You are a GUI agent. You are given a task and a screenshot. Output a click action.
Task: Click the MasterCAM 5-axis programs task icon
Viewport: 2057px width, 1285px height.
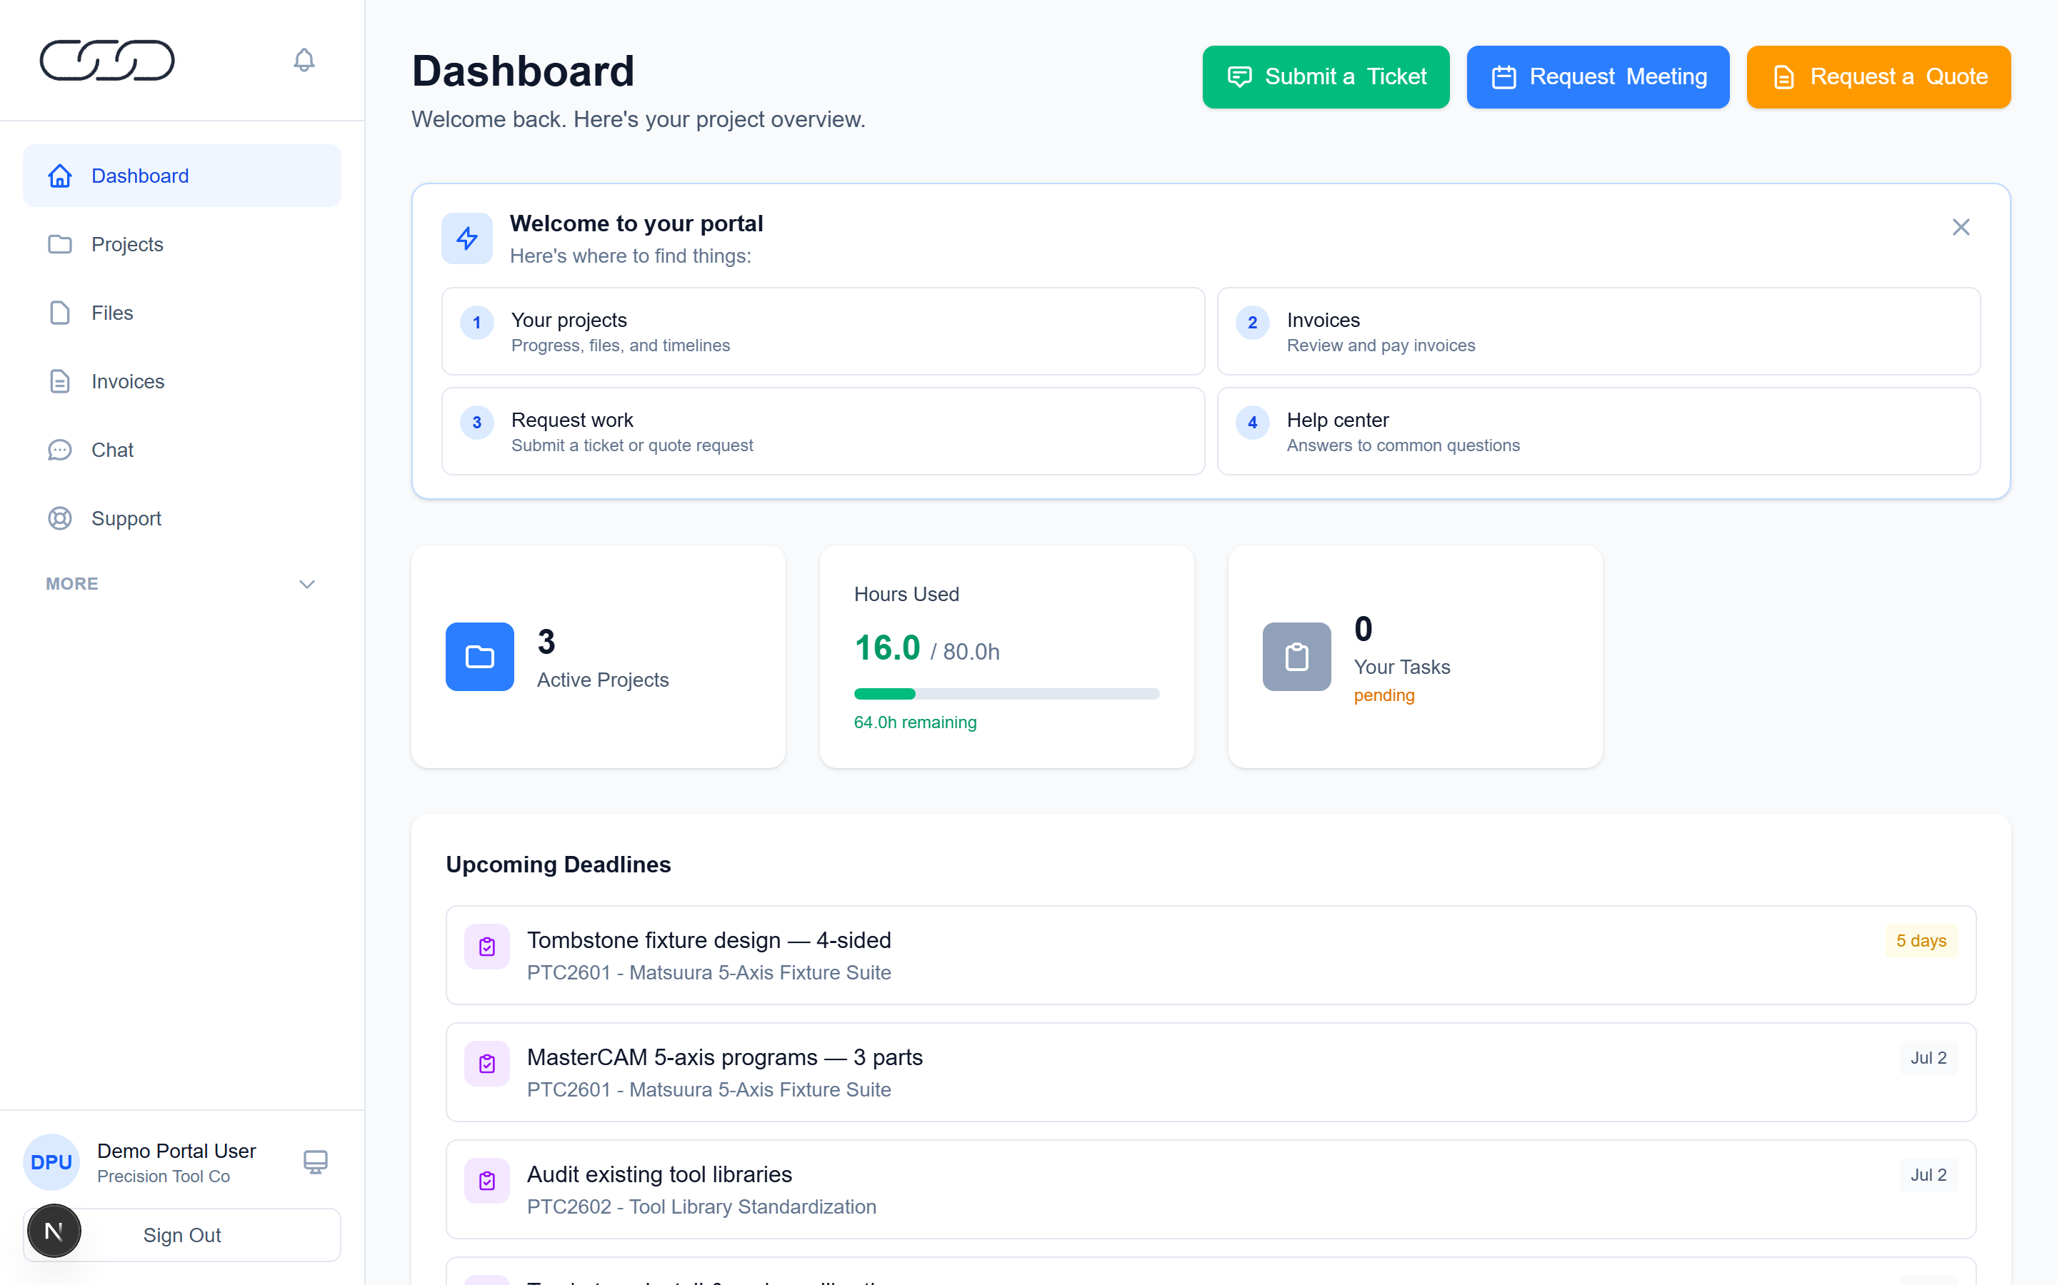487,1063
